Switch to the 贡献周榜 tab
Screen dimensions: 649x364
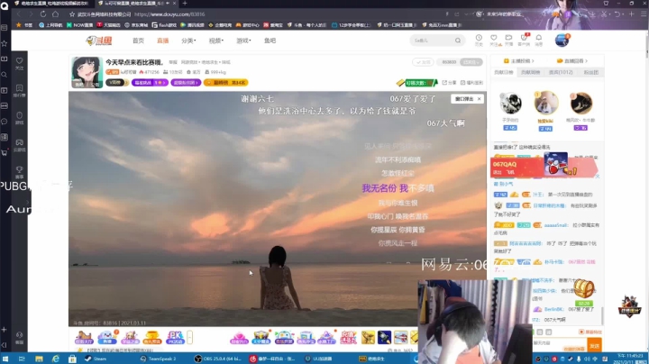point(531,72)
